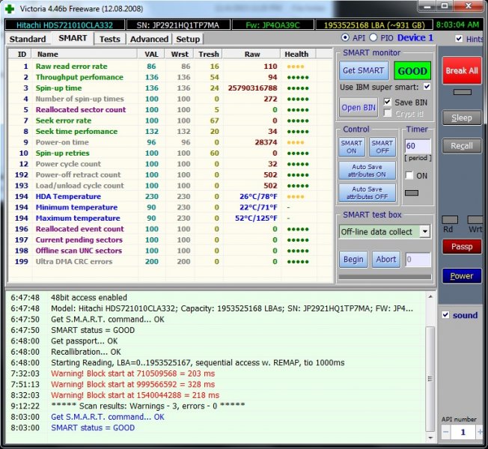Viewport: 488px width, 449px height.
Task: Click the blue Power button
Action: click(x=461, y=275)
